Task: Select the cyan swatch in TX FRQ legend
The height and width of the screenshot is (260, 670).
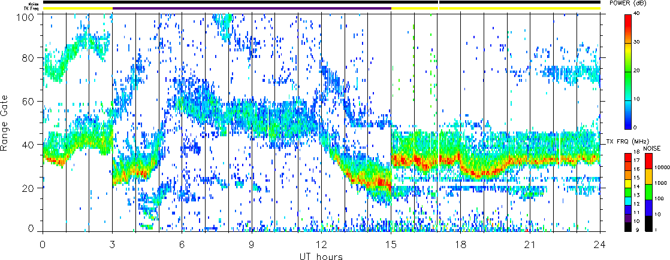Action: tap(628, 201)
